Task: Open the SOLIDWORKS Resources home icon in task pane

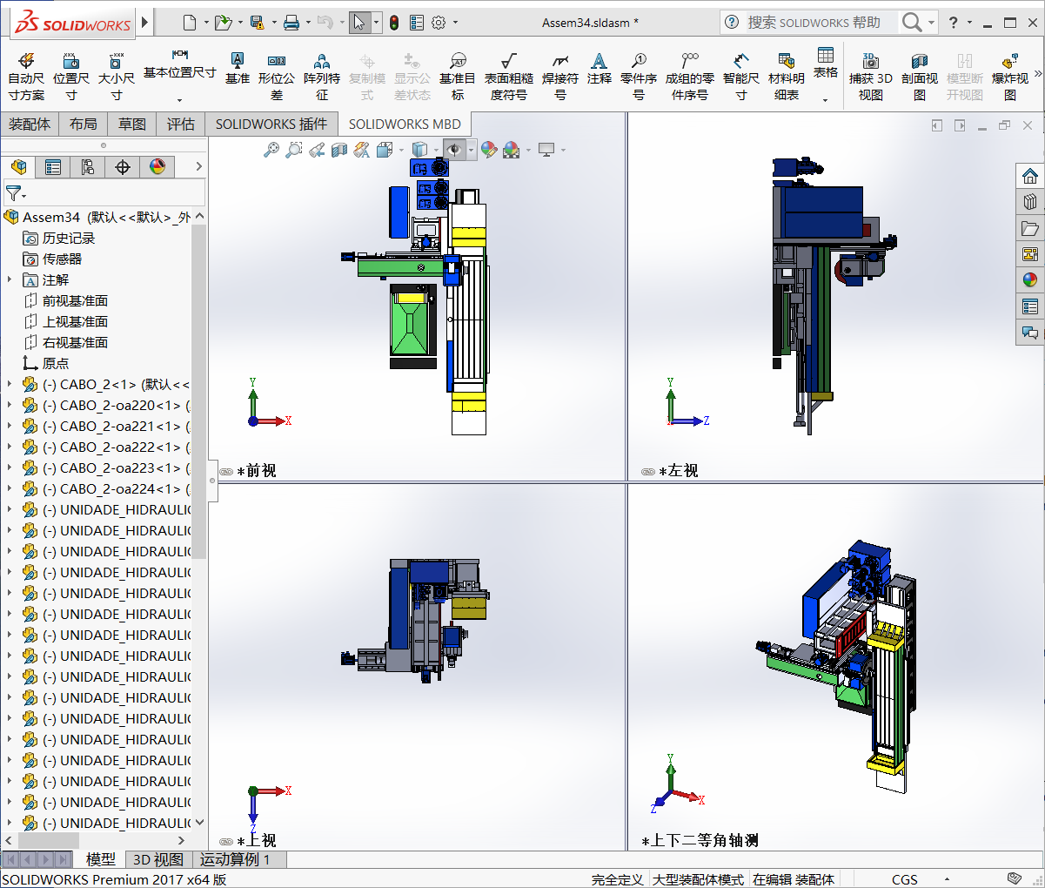Action: tap(1030, 176)
